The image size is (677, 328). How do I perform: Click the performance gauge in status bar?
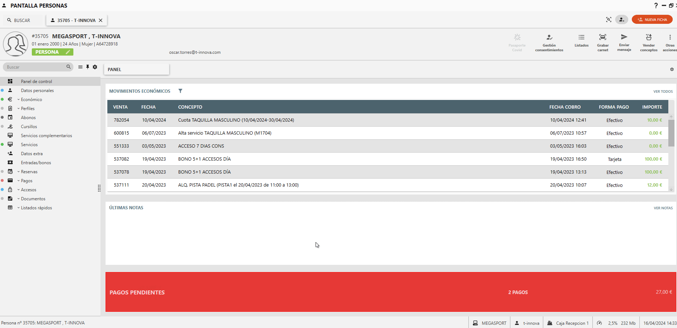pos(599,323)
